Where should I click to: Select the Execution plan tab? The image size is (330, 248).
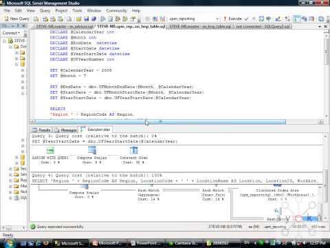pyautogui.click(x=96, y=130)
